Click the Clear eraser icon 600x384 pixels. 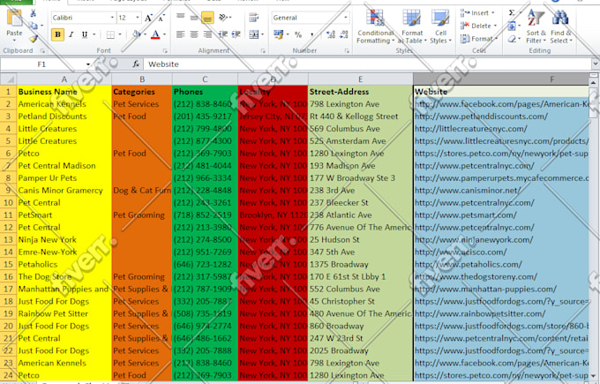click(512, 39)
